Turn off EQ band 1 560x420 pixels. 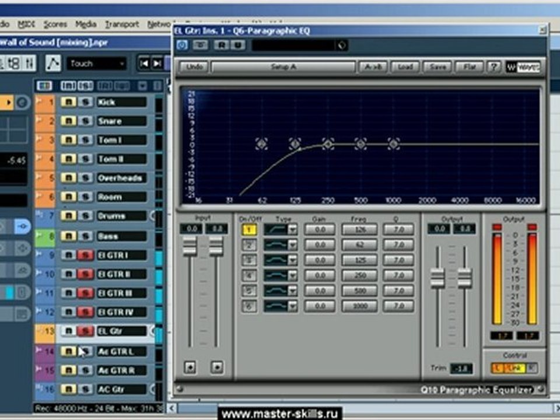point(249,229)
